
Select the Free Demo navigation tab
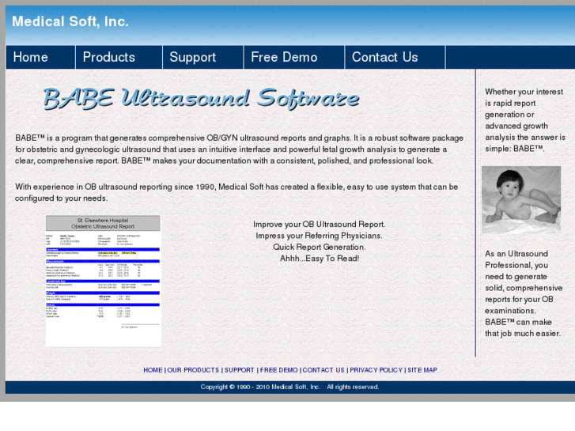294,57
